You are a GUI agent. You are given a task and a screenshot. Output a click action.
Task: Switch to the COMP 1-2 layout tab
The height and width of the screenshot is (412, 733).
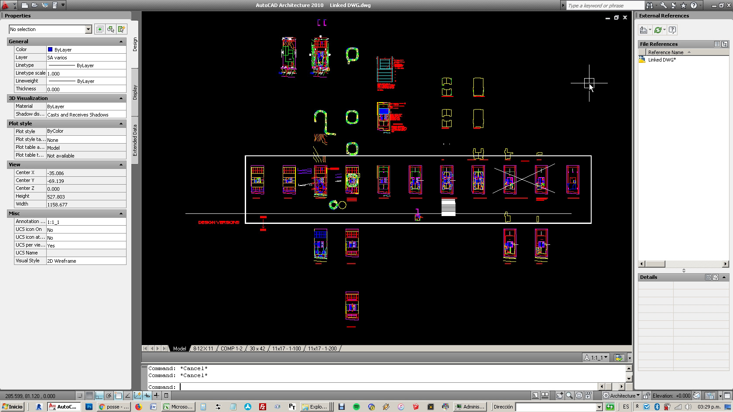[x=231, y=349]
